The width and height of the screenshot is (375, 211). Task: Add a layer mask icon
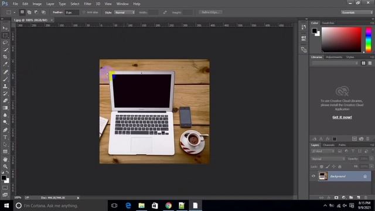point(336,198)
